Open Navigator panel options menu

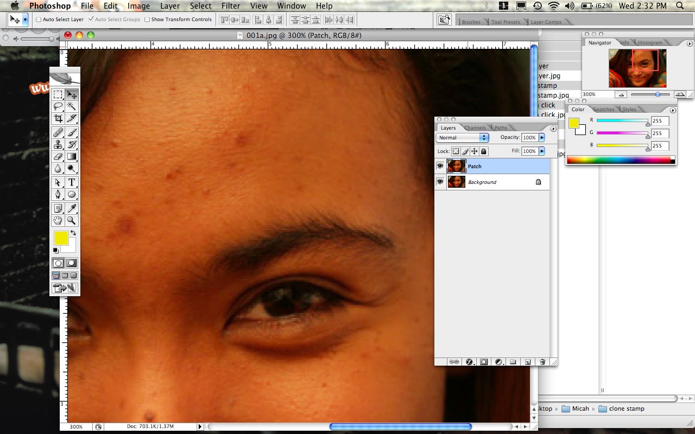(x=690, y=43)
